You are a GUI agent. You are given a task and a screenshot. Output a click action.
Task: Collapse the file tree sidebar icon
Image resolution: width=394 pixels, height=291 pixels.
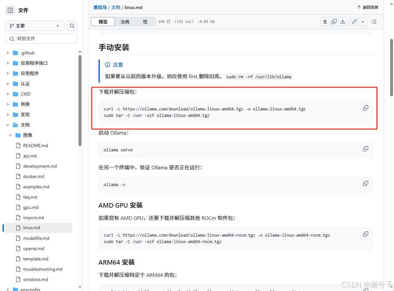(10, 10)
